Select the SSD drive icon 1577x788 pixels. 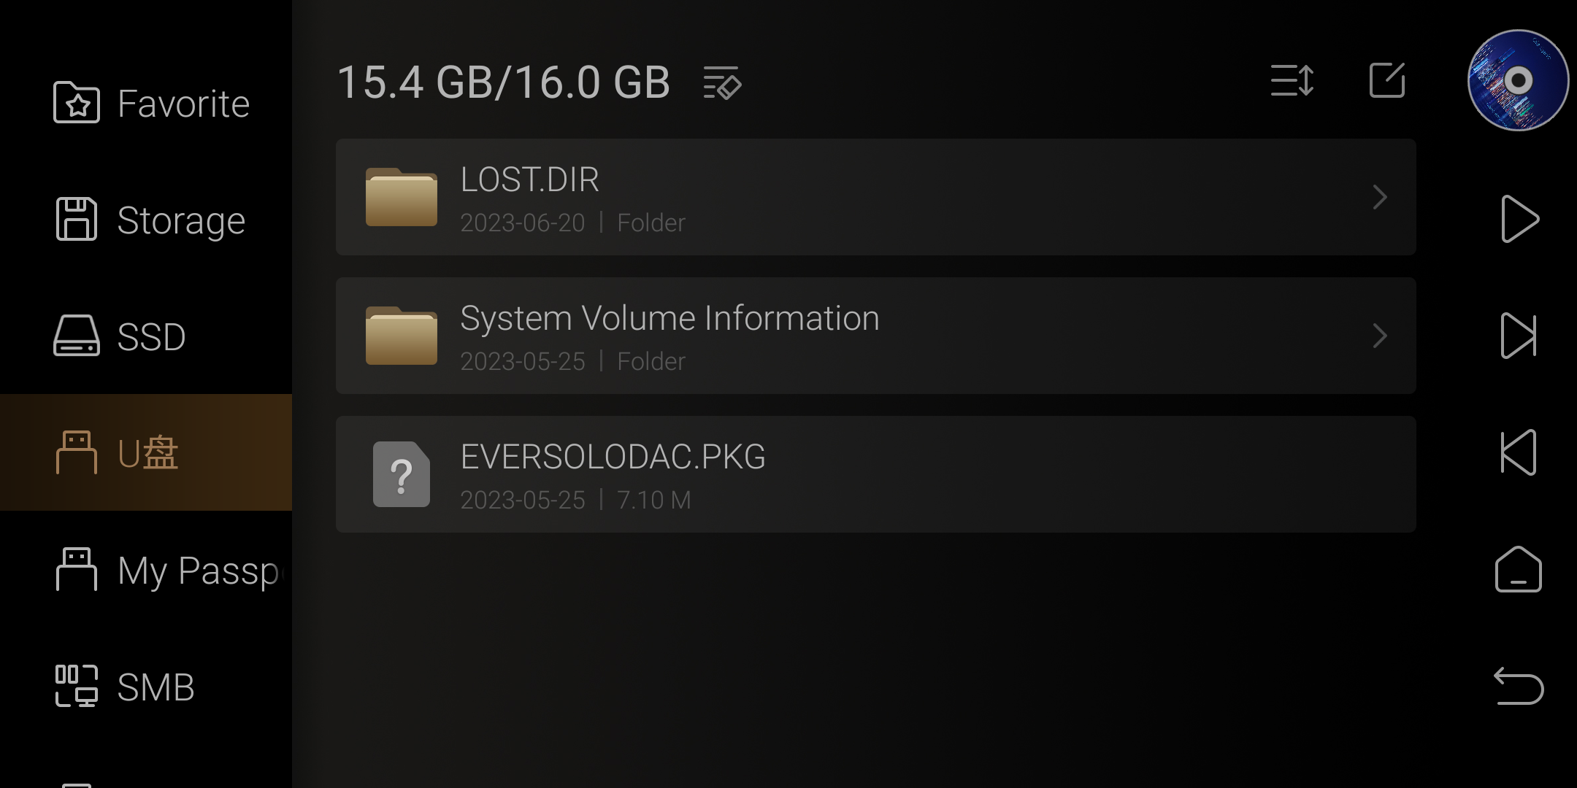coord(77,336)
